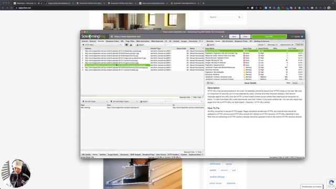This screenshot has width=336, height=189.
Task: Click the website search magnifier icon
Action: pyautogui.click(x=239, y=17)
